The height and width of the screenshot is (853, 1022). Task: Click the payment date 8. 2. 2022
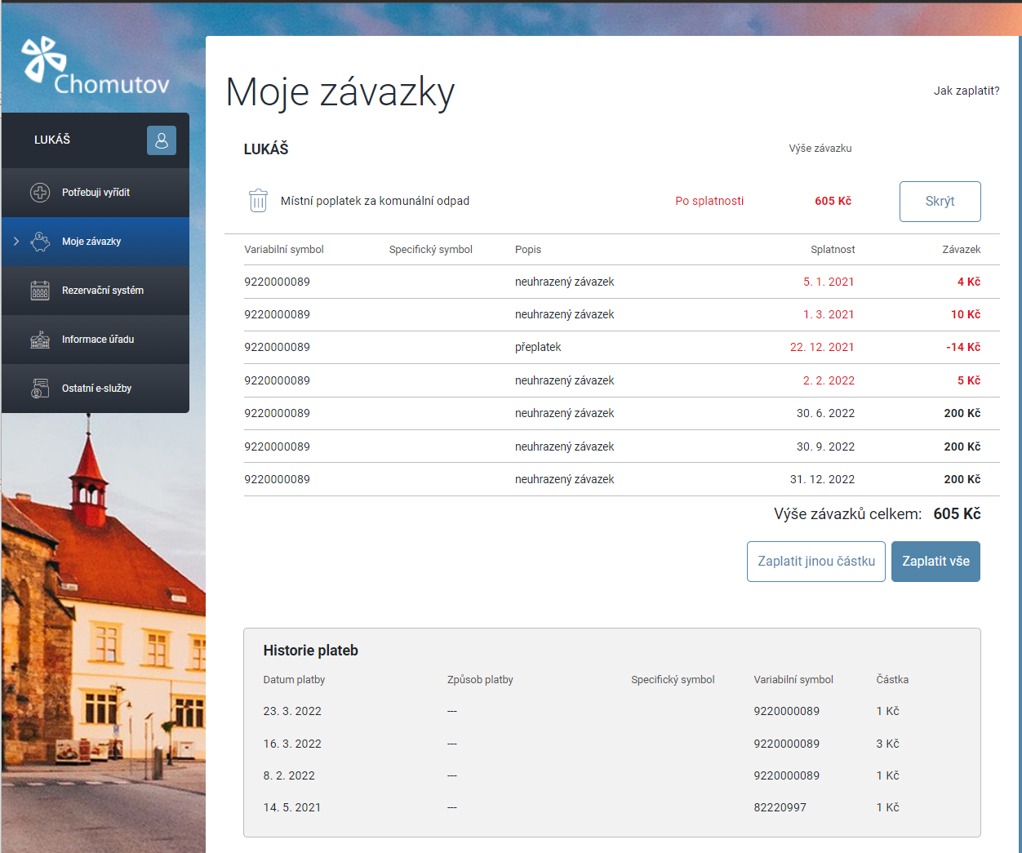point(289,776)
